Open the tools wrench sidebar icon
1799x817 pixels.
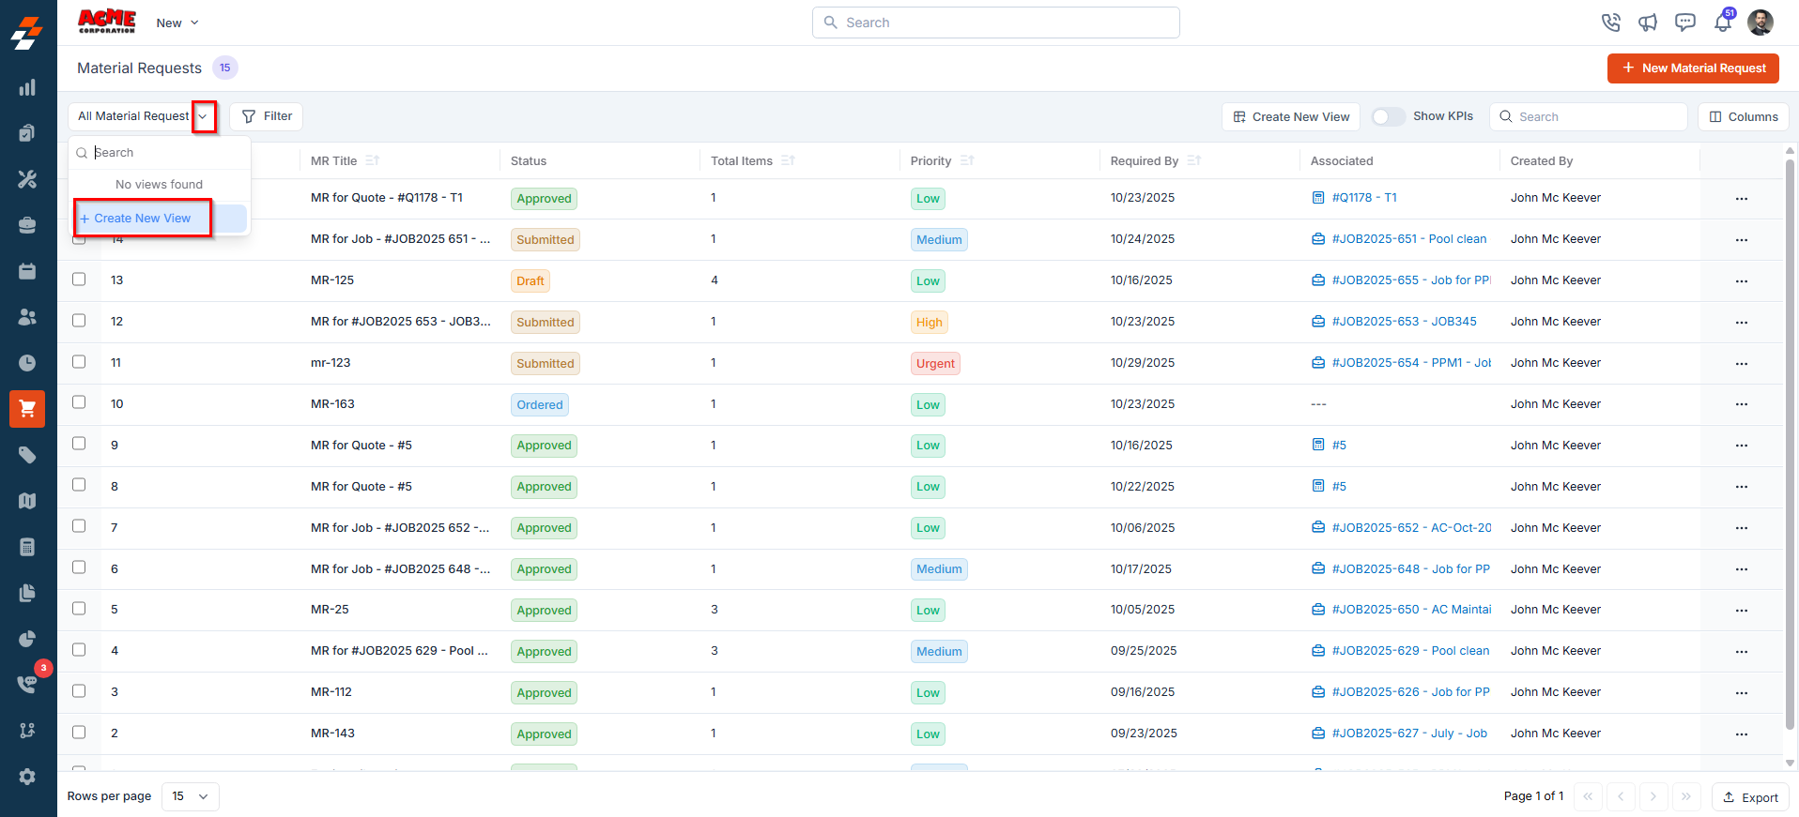pos(27,179)
